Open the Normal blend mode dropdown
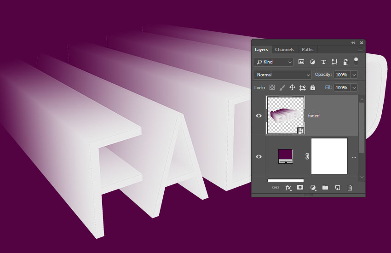 282,75
